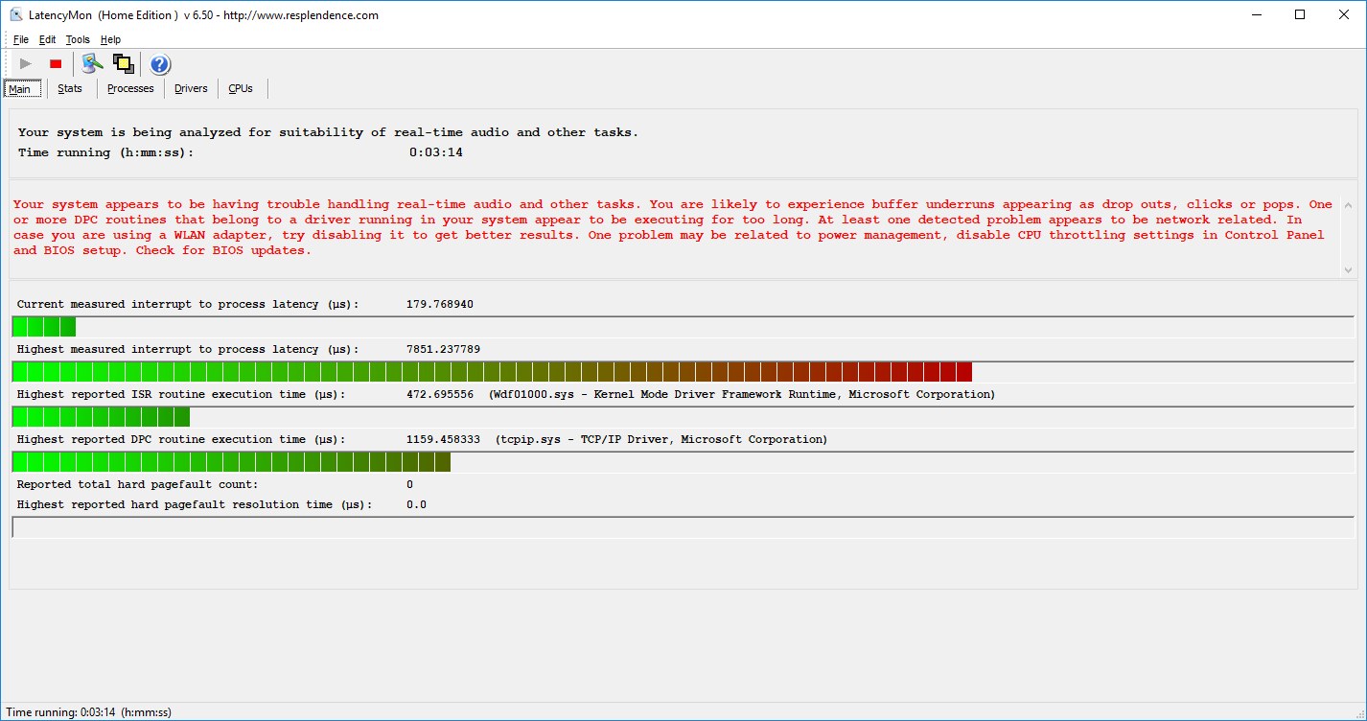Image resolution: width=1367 pixels, height=721 pixels.
Task: Minimize the LatencyMon window
Action: pos(1256,14)
